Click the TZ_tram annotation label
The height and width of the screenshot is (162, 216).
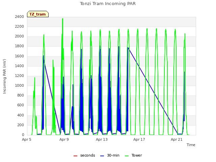[x=37, y=14]
